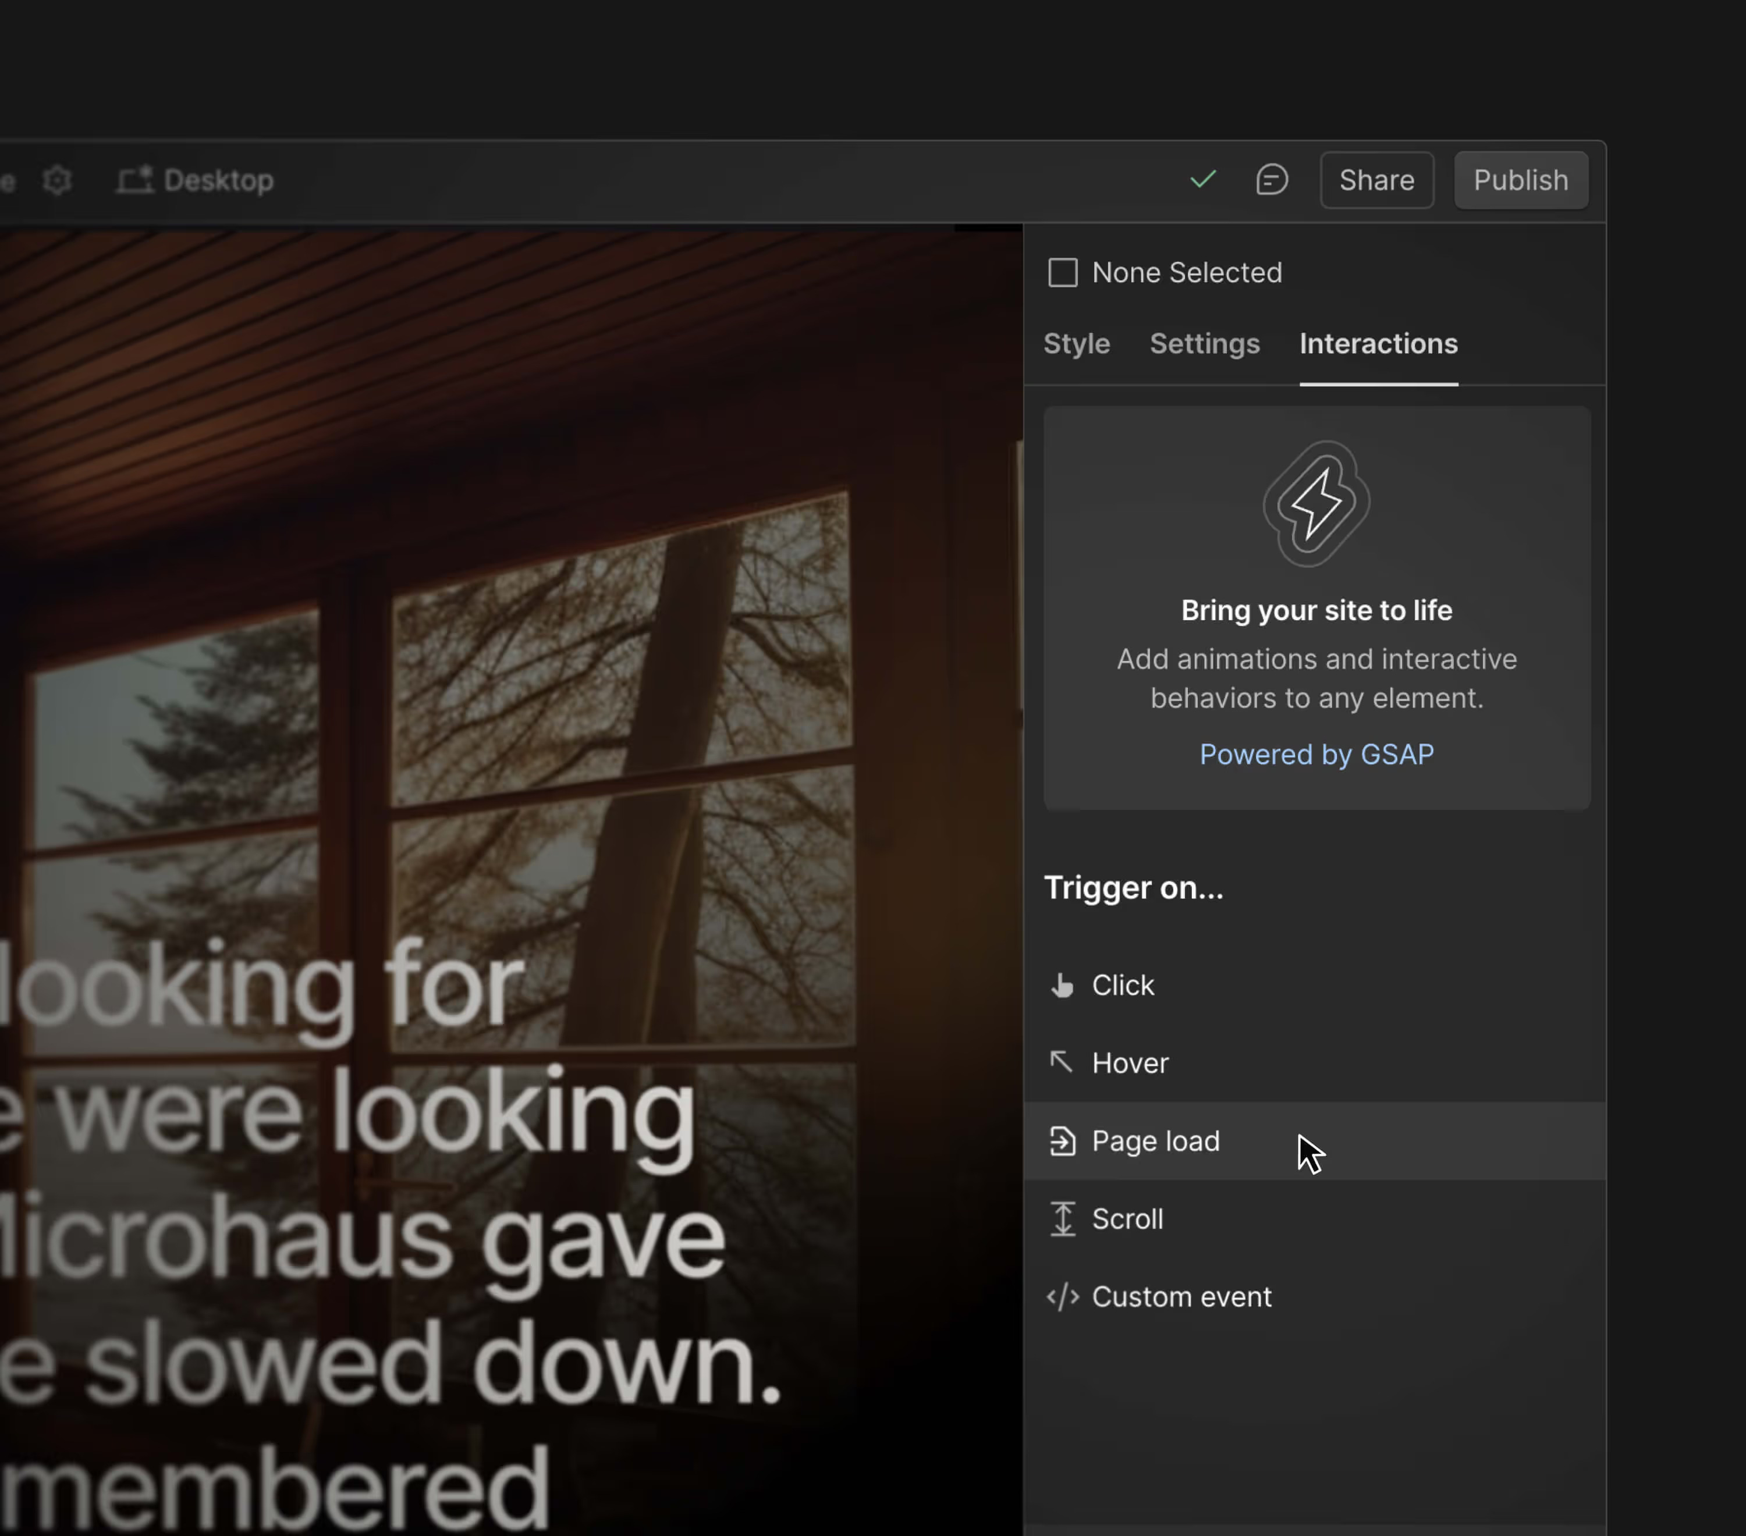Click the pointing hand Click trigger icon
Viewport: 1746px width, 1536px height.
point(1062,985)
